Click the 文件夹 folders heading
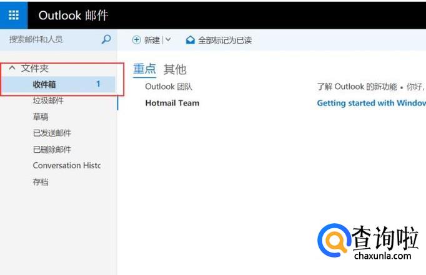This screenshot has width=426, height=275. pyautogui.click(x=35, y=68)
